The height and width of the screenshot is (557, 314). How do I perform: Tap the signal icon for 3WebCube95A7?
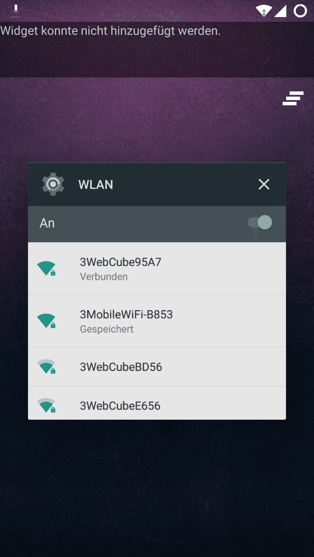click(x=46, y=269)
